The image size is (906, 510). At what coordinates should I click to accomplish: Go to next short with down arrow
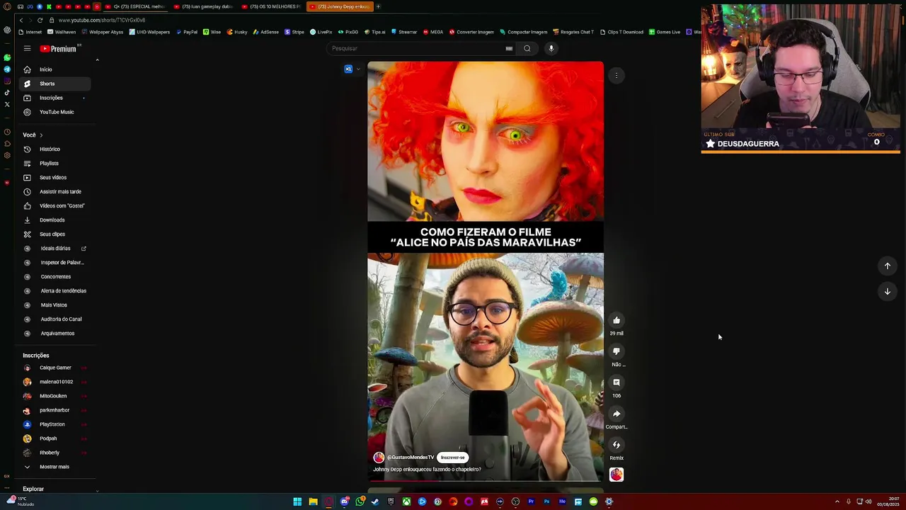[887, 291]
